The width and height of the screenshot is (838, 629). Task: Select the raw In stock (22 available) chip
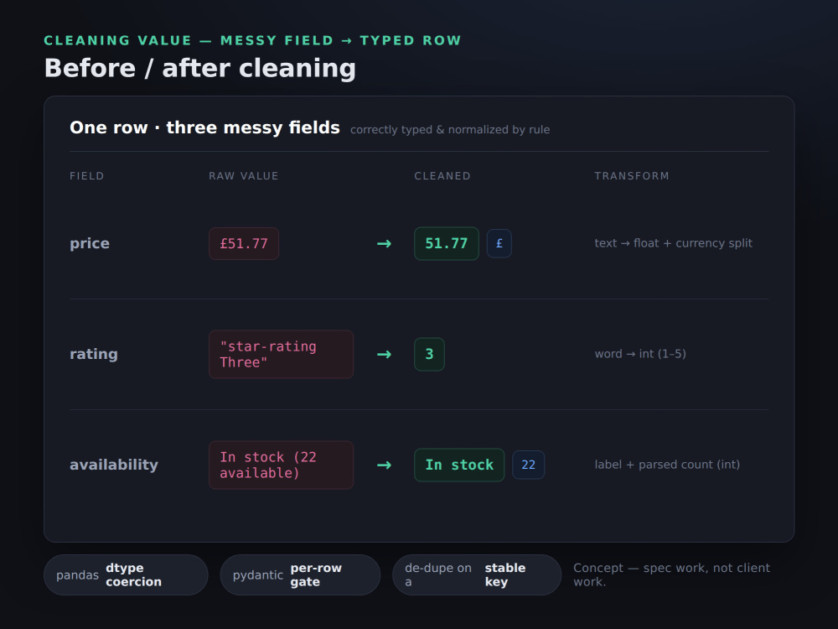click(x=281, y=465)
